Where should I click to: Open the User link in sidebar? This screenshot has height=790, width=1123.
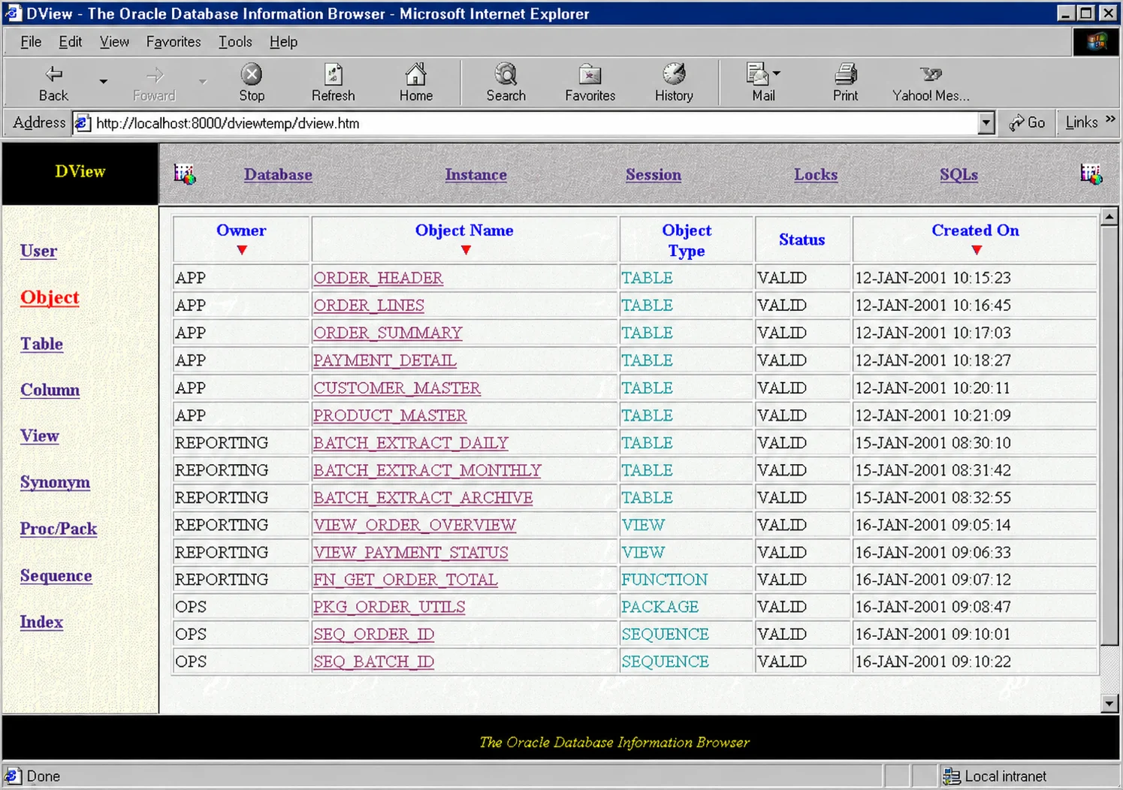click(x=38, y=251)
